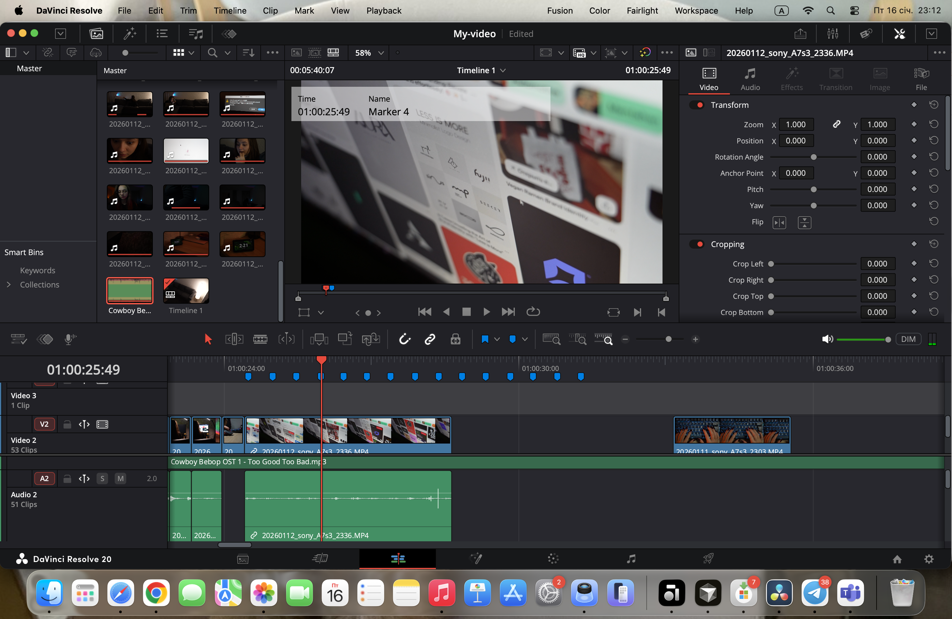Turn off the Cropping toggle
Viewport: 952px width, 619px height.
(697, 244)
